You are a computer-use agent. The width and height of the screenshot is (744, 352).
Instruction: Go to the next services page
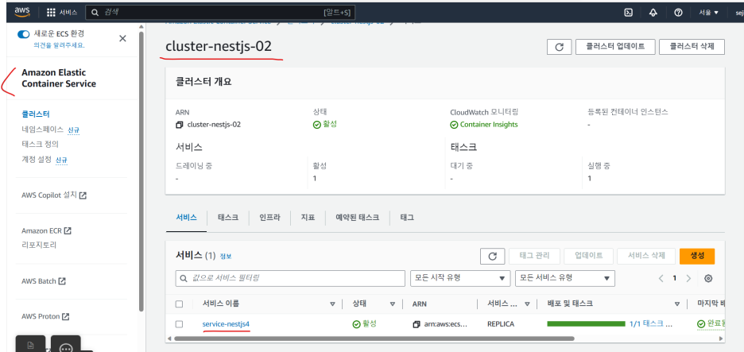coord(688,278)
